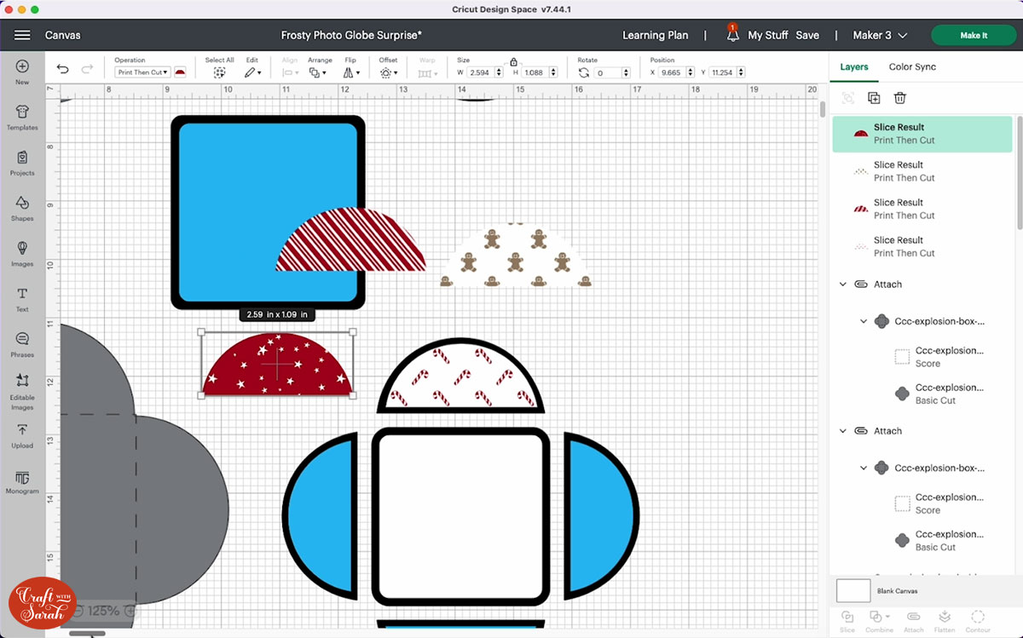Open the hamburger main menu
1023x638 pixels.
coord(22,35)
